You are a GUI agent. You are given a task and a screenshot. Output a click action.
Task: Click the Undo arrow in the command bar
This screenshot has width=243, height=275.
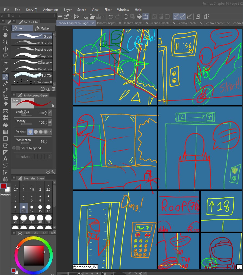coord(111,17)
